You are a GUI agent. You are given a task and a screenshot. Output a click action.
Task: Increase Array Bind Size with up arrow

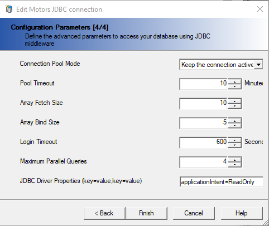coord(234,121)
